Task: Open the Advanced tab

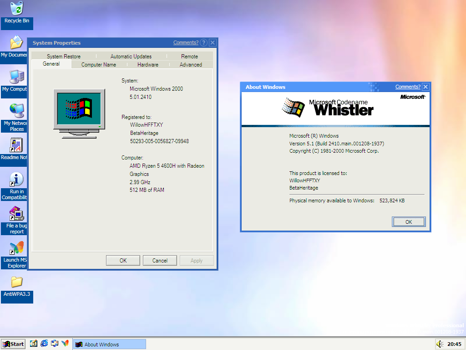Action: [191, 65]
